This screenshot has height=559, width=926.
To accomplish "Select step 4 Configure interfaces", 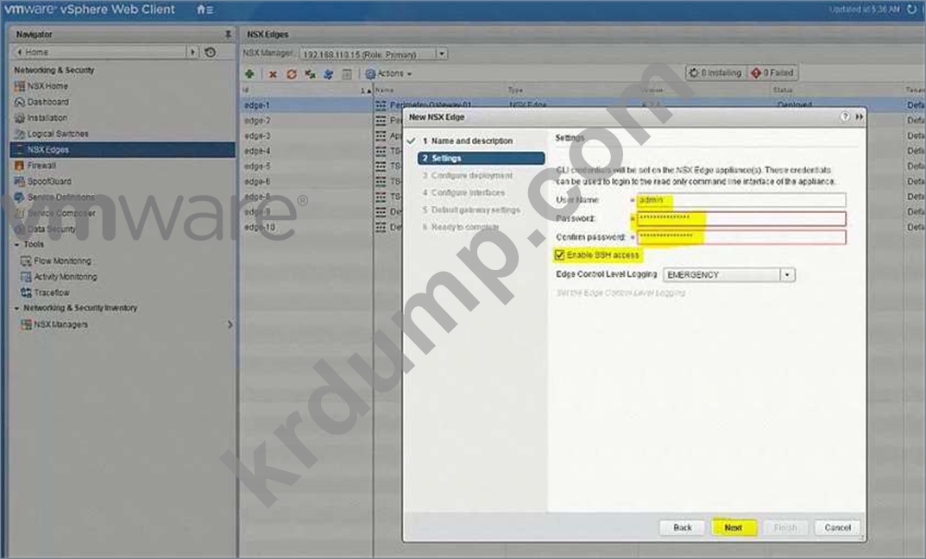I will tap(463, 192).
